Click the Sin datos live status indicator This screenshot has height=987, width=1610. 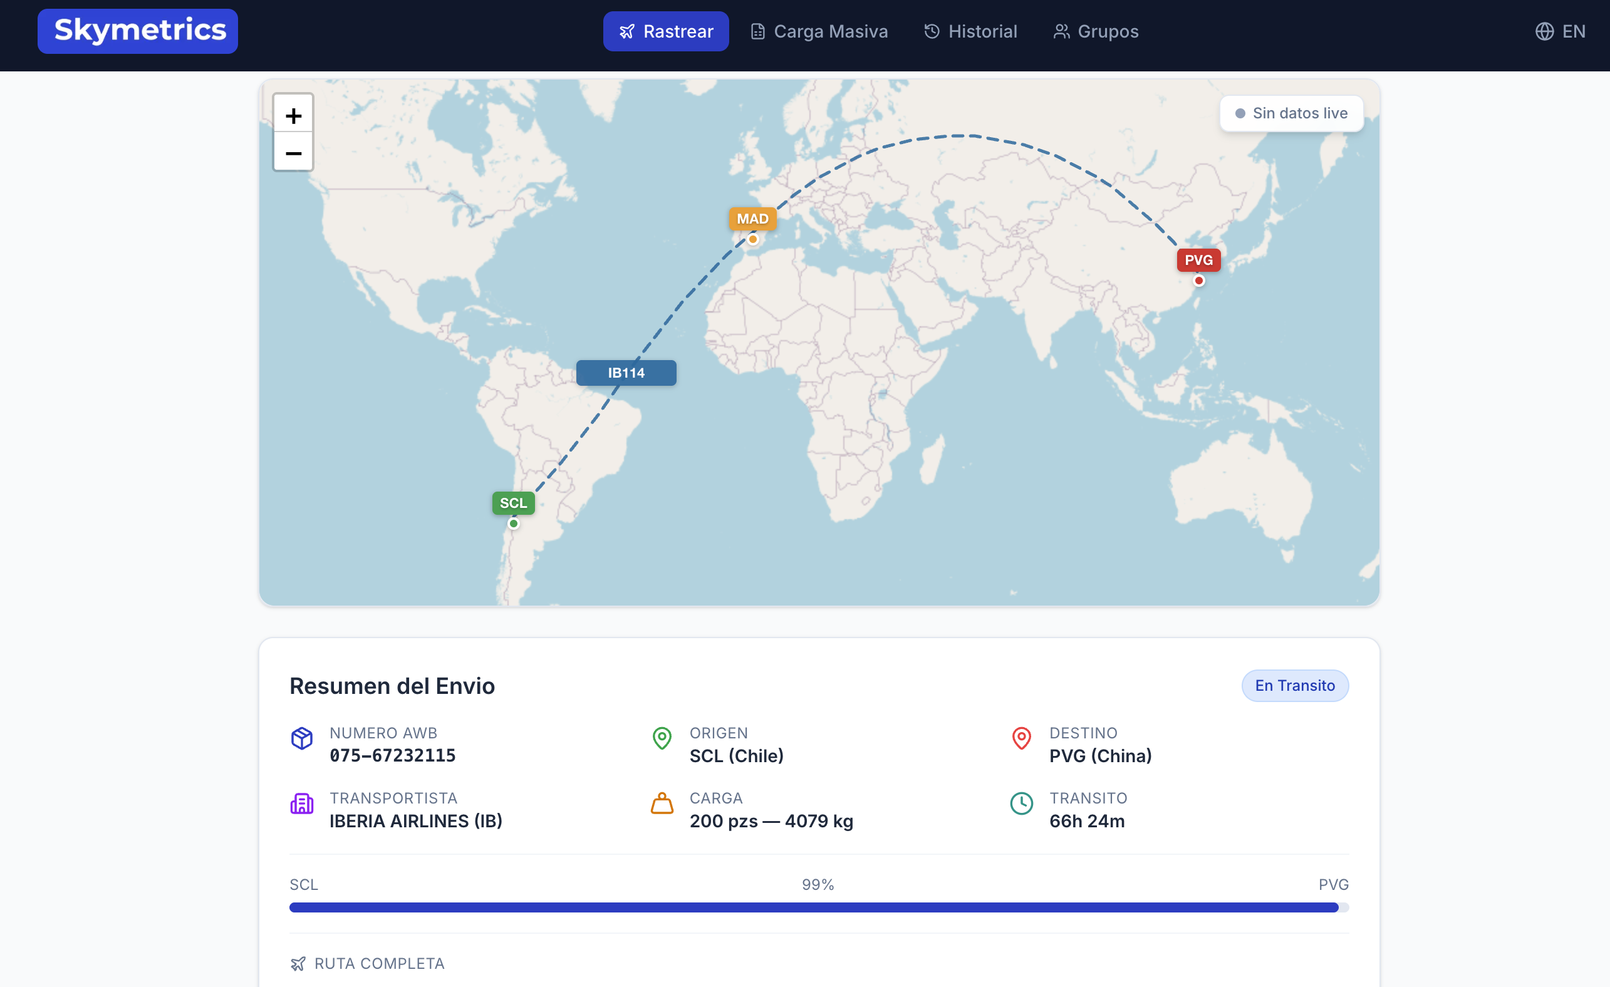pyautogui.click(x=1291, y=112)
